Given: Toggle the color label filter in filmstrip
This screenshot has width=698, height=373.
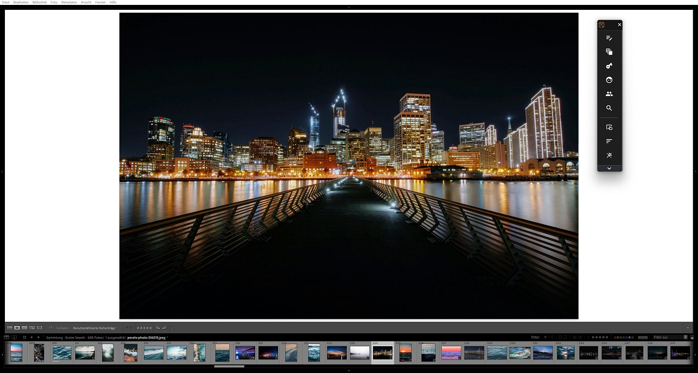Looking at the screenshot, I should (x=622, y=338).
